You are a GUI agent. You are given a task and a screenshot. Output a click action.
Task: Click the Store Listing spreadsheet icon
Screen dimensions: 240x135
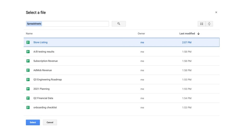click(28, 42)
